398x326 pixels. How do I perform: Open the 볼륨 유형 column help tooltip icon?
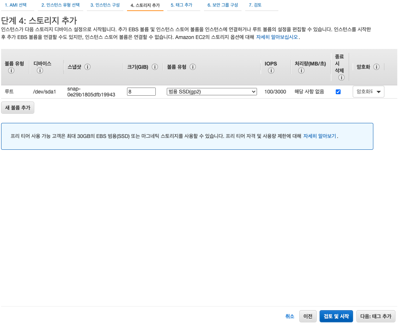193,67
